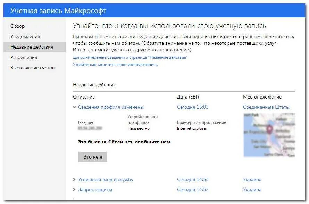Click the blurred IP-адрес value
Screen dimensions: 309x204
click(x=90, y=128)
